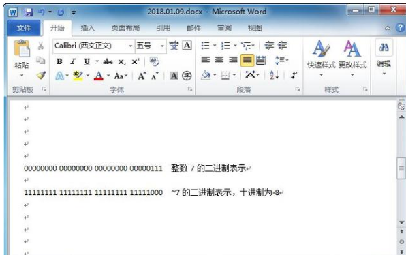Align text left
The height and width of the screenshot is (255, 406).
(x=206, y=61)
